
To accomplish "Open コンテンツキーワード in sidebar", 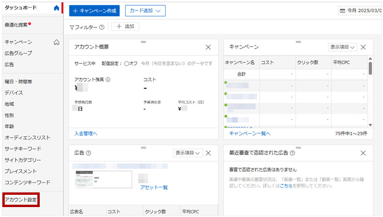I will click(27, 182).
